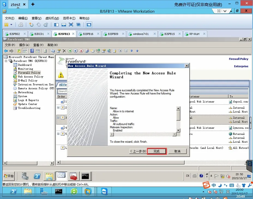This screenshot has width=253, height=199.
Task: Select E-Mail Policy node
Action: tap(28, 81)
